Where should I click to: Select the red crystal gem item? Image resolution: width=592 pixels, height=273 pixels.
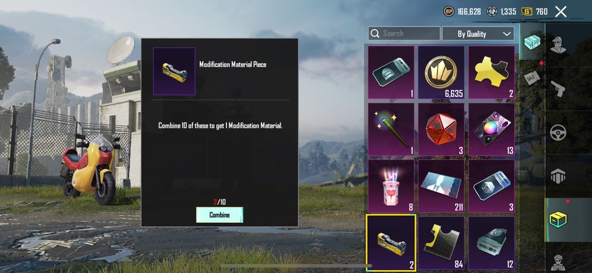tap(441, 130)
